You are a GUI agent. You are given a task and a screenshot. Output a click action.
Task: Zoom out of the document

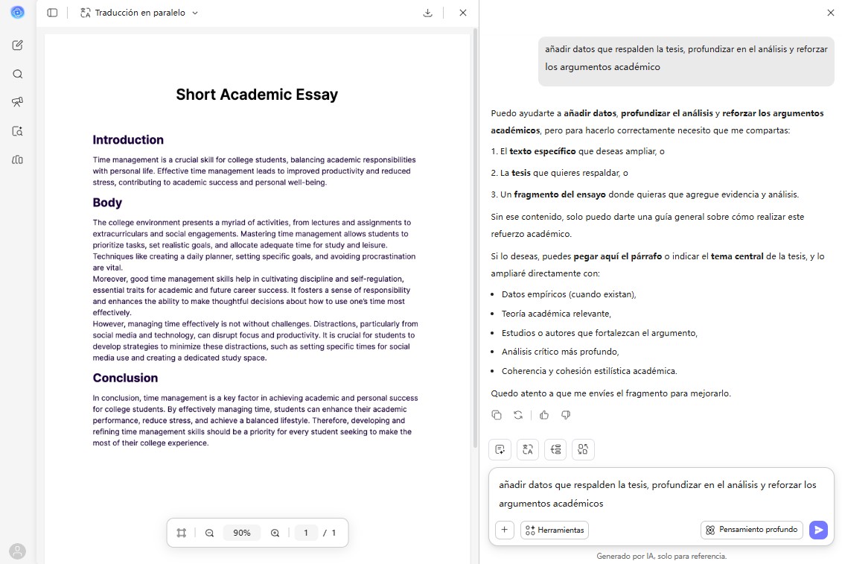[209, 533]
